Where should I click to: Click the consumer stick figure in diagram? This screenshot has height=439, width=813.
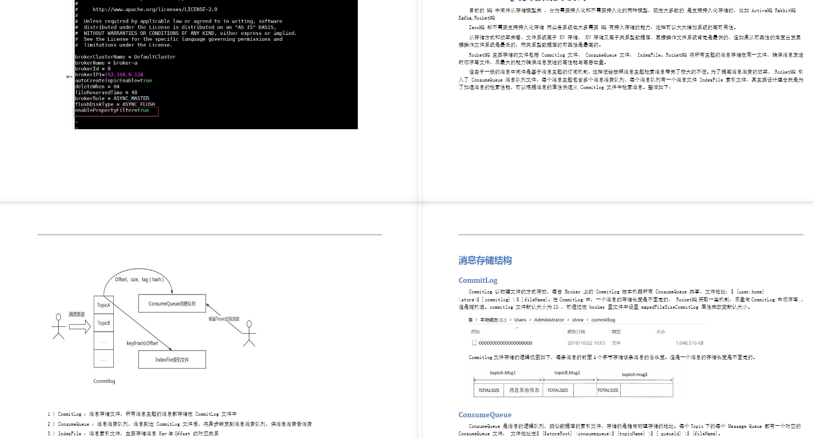[249, 334]
